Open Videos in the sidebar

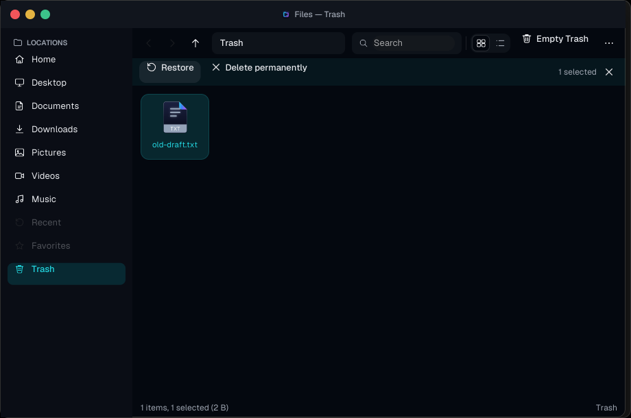(x=67, y=176)
